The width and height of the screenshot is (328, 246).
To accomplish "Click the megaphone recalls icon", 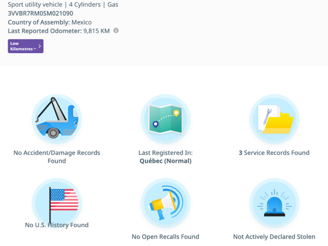I will coord(166,203).
